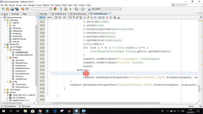Click the Shift Line Right icon
The width and height of the screenshot is (203, 114).
[103, 17]
